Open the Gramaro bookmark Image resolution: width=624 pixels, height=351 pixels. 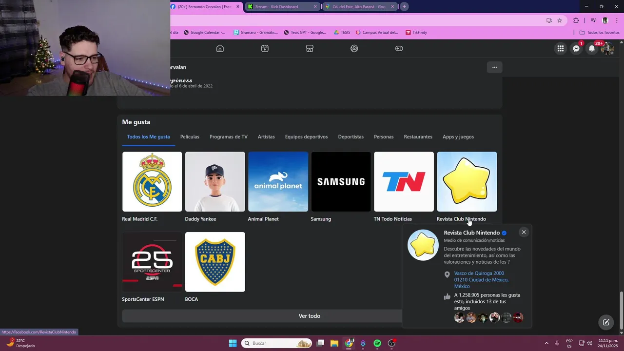point(255,33)
